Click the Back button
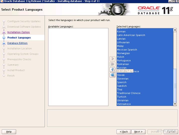Image resolution: width=179 pixels, height=135 pixels. click(124, 132)
